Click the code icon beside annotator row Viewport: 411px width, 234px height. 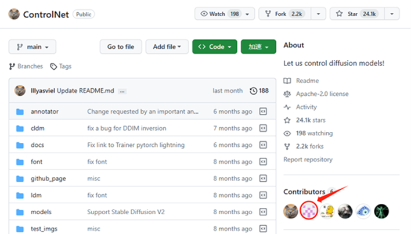pyautogui.click(x=262, y=111)
